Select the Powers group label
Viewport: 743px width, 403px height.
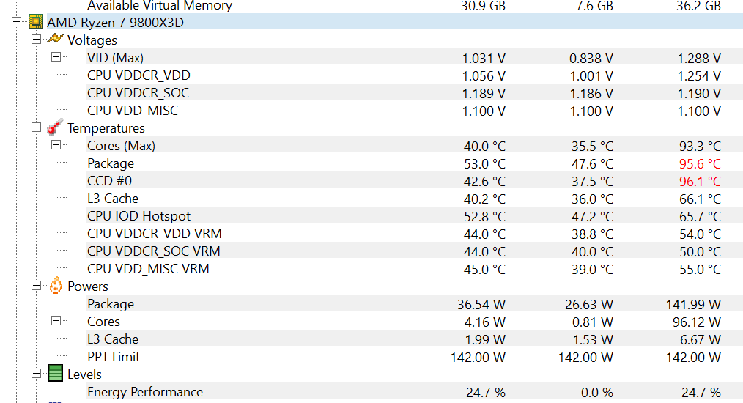88,286
